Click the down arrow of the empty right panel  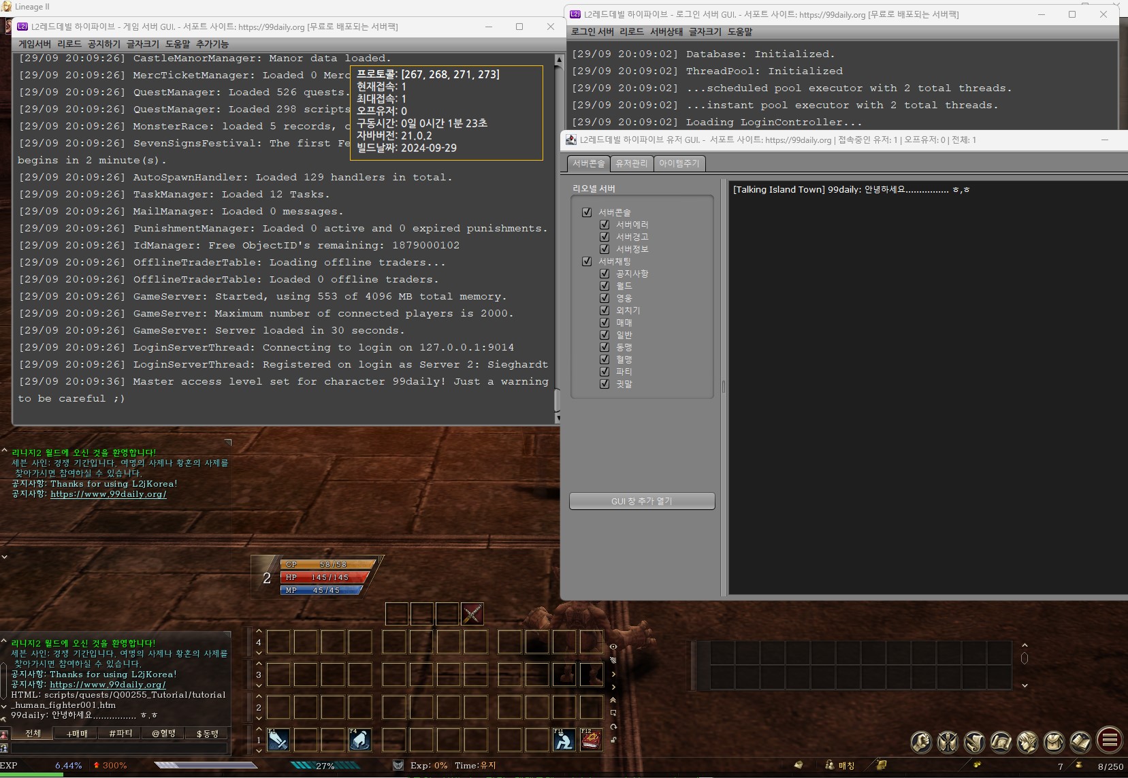tap(1025, 685)
